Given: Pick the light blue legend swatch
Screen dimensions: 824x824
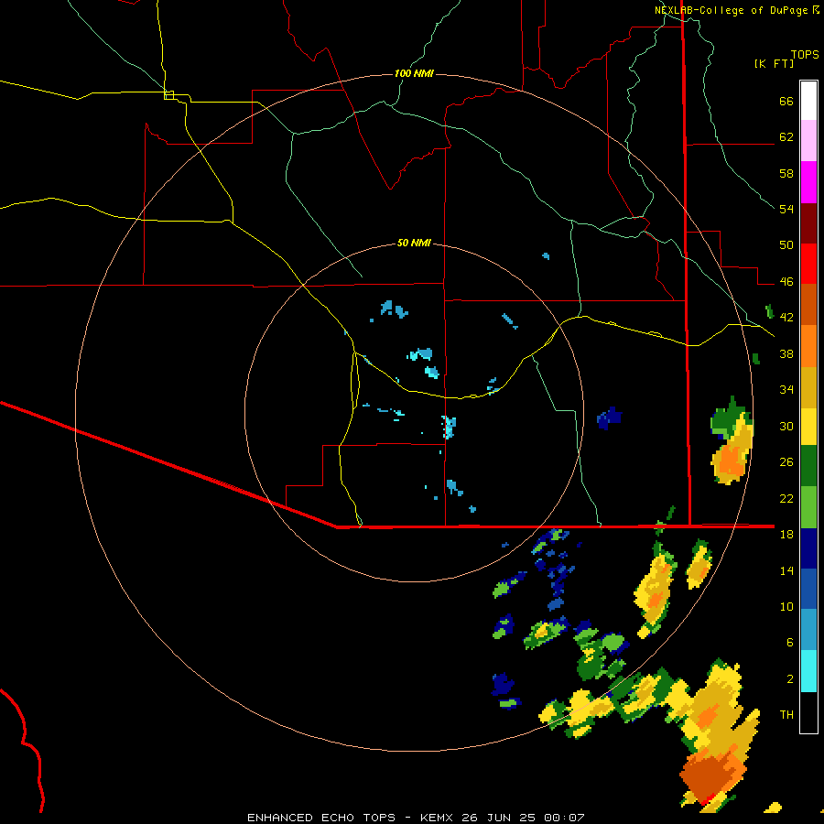Looking at the screenshot, I should pos(808,630).
